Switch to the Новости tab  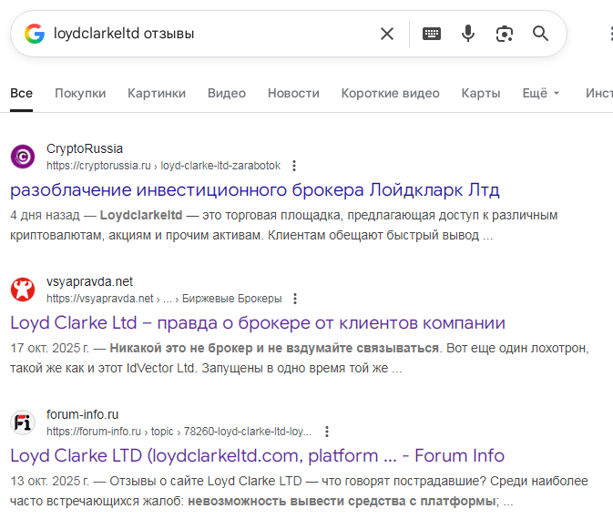pos(293,94)
